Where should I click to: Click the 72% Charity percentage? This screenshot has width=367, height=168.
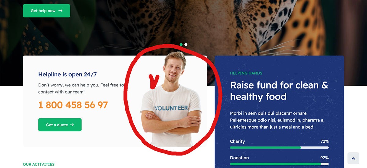tap(324, 141)
